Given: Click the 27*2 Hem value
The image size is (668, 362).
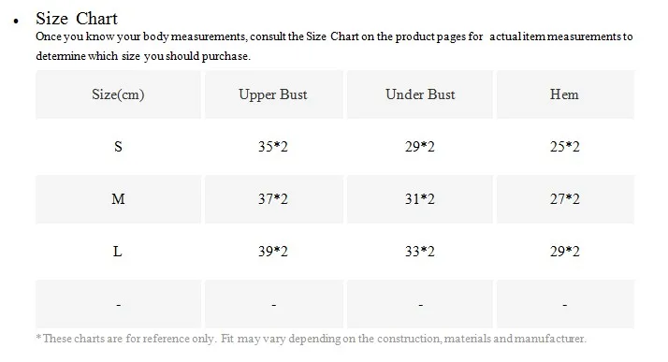Looking at the screenshot, I should point(564,199).
